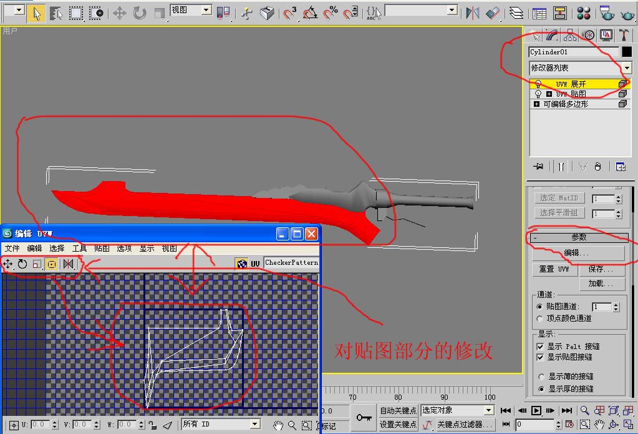Toggle the 3D Snaps magnet icon
This screenshot has width=638, height=434.
[x=290, y=14]
